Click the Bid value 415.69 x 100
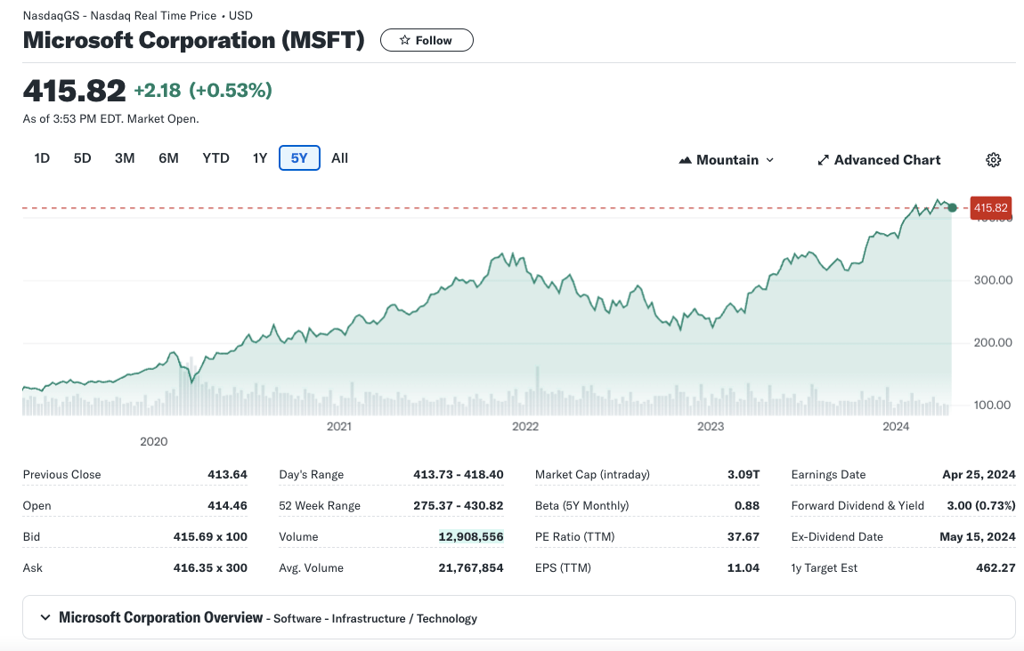 point(210,537)
